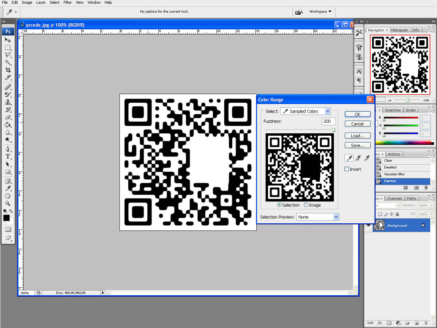This screenshot has width=437, height=328.
Task: Open the Fill slider arrow
Action: (431, 214)
